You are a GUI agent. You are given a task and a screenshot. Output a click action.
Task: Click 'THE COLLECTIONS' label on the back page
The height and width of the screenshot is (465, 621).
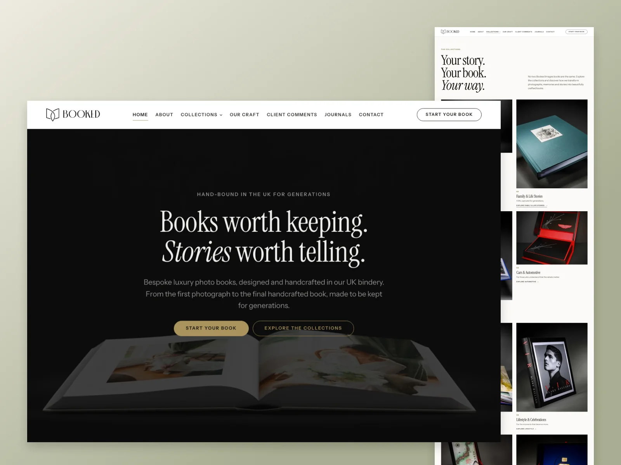451,50
